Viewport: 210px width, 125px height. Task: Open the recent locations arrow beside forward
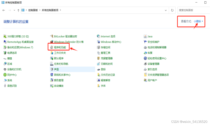pos(14,10)
